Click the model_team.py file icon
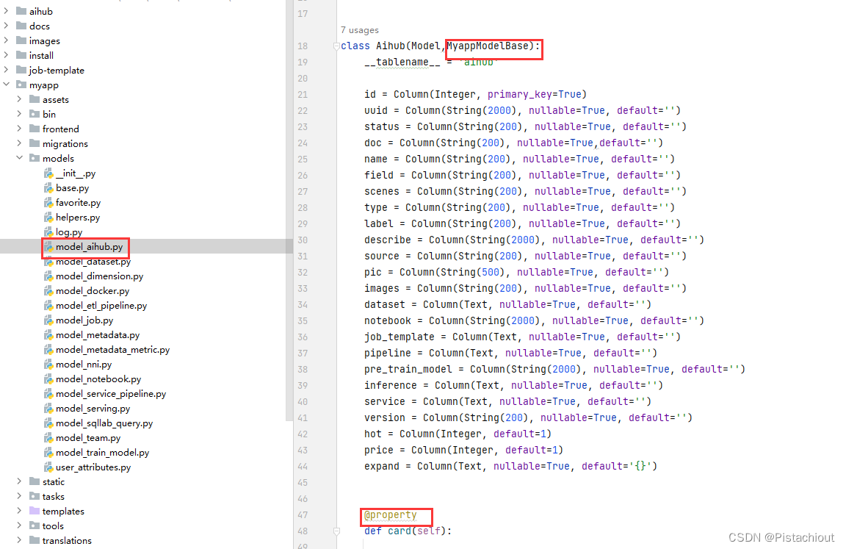 pyautogui.click(x=48, y=438)
